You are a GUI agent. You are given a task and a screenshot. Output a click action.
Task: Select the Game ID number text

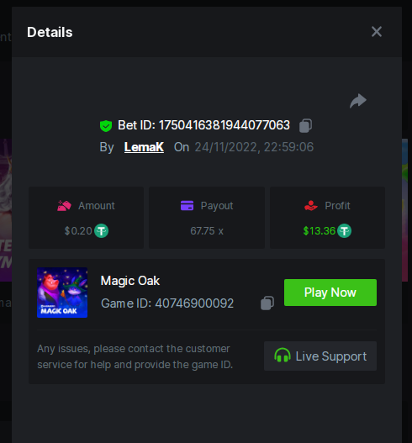(194, 303)
